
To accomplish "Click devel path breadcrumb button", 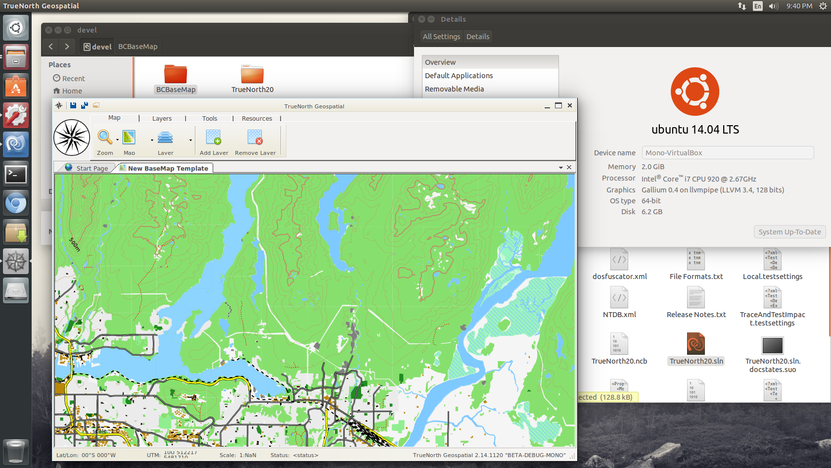I will click(97, 47).
